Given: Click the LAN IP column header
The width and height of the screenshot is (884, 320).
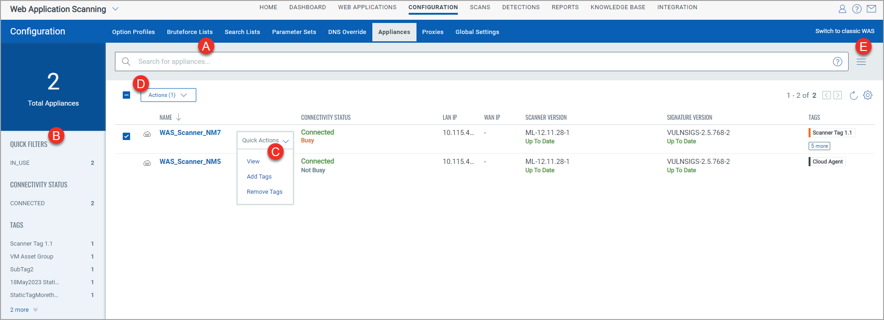Looking at the screenshot, I should [x=450, y=118].
